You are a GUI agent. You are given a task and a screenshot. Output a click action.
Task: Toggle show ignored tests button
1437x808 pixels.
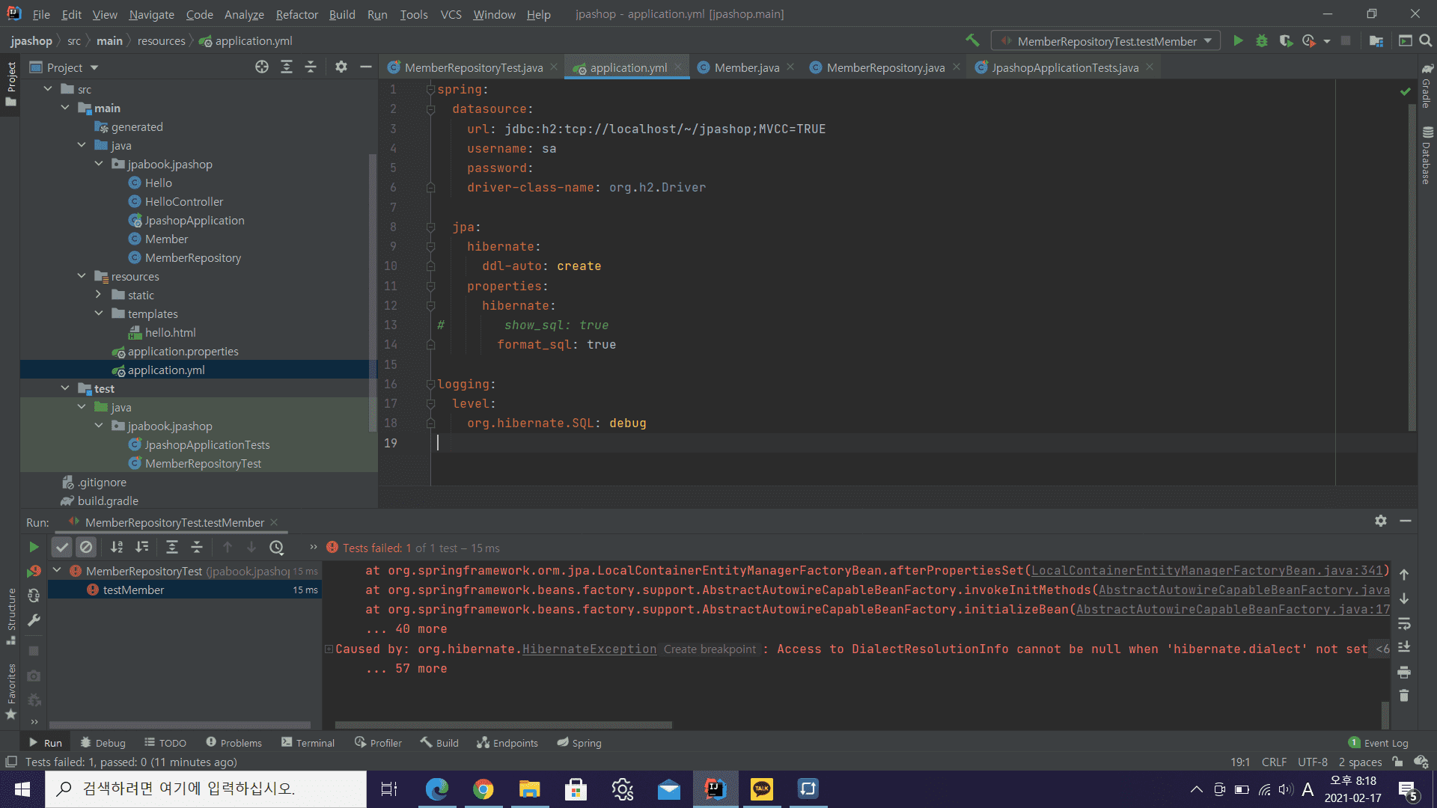[86, 548]
